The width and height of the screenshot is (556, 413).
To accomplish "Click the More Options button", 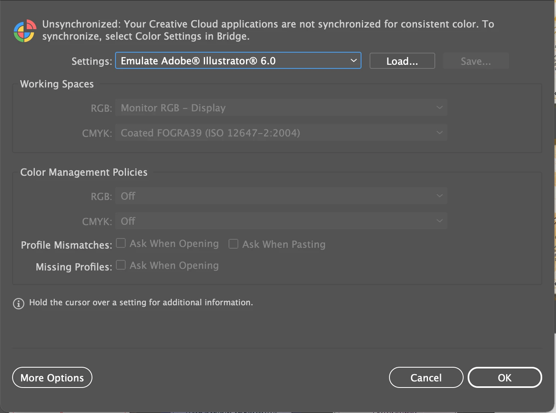I will [x=52, y=377].
